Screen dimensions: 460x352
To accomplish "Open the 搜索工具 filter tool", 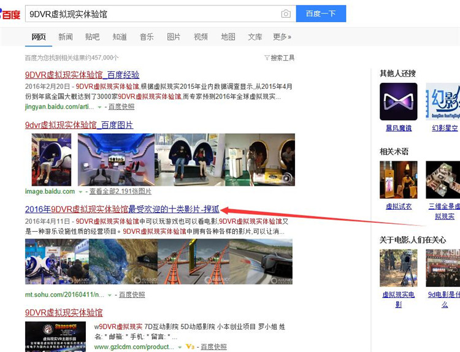I will pyautogui.click(x=279, y=58).
